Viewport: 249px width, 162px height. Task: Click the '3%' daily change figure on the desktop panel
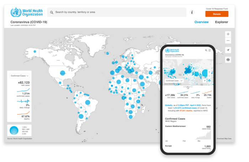[28, 105]
